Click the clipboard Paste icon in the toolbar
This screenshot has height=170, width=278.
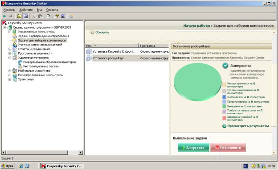pyautogui.click(x=40, y=17)
